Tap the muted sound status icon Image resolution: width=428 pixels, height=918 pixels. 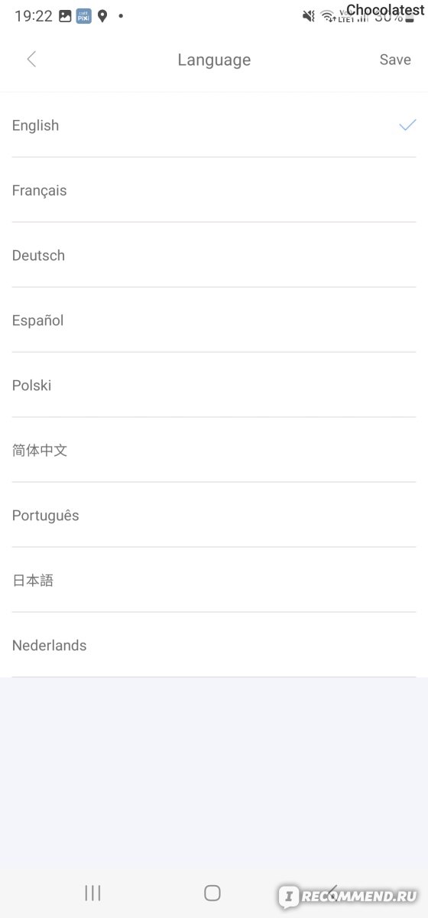pos(308,16)
